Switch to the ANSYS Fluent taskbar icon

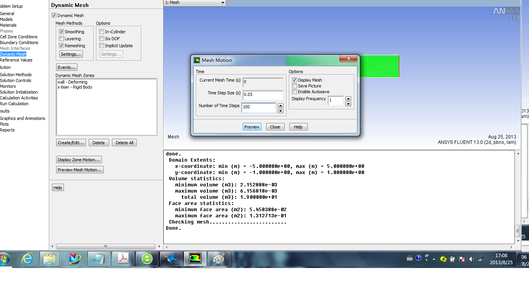pos(195,259)
